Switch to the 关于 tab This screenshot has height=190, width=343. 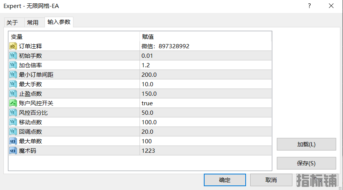pyautogui.click(x=12, y=22)
